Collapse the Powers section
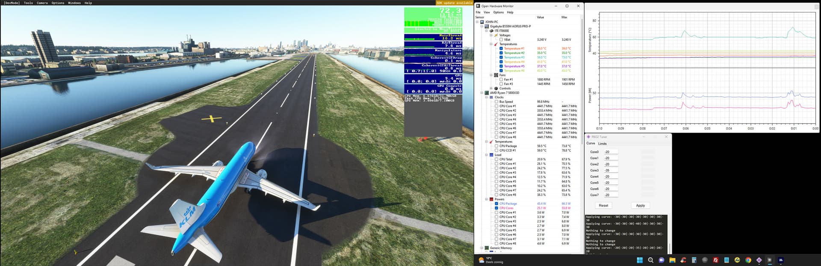Image resolution: width=821 pixels, height=266 pixels. (486, 199)
